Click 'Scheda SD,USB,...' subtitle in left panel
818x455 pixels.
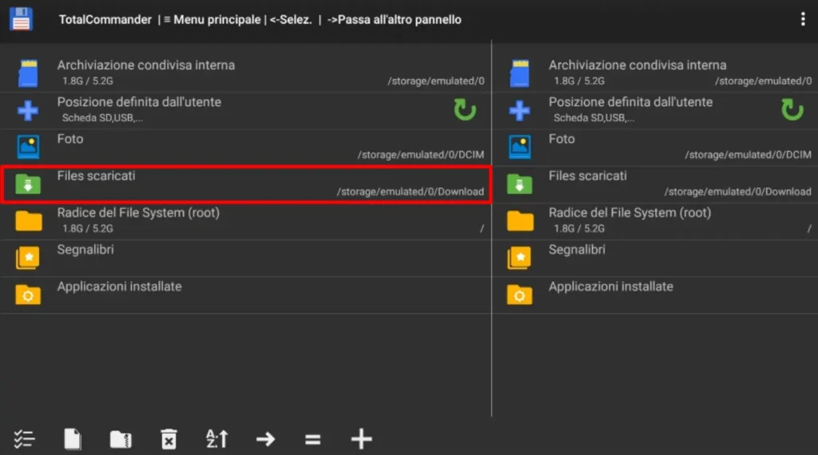coord(102,118)
